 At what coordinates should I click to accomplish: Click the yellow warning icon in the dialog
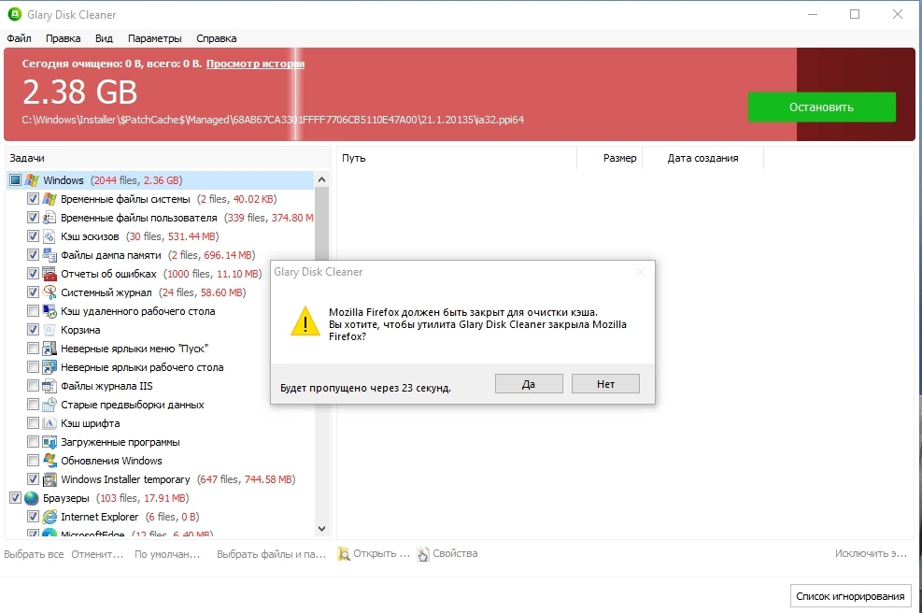[305, 321]
